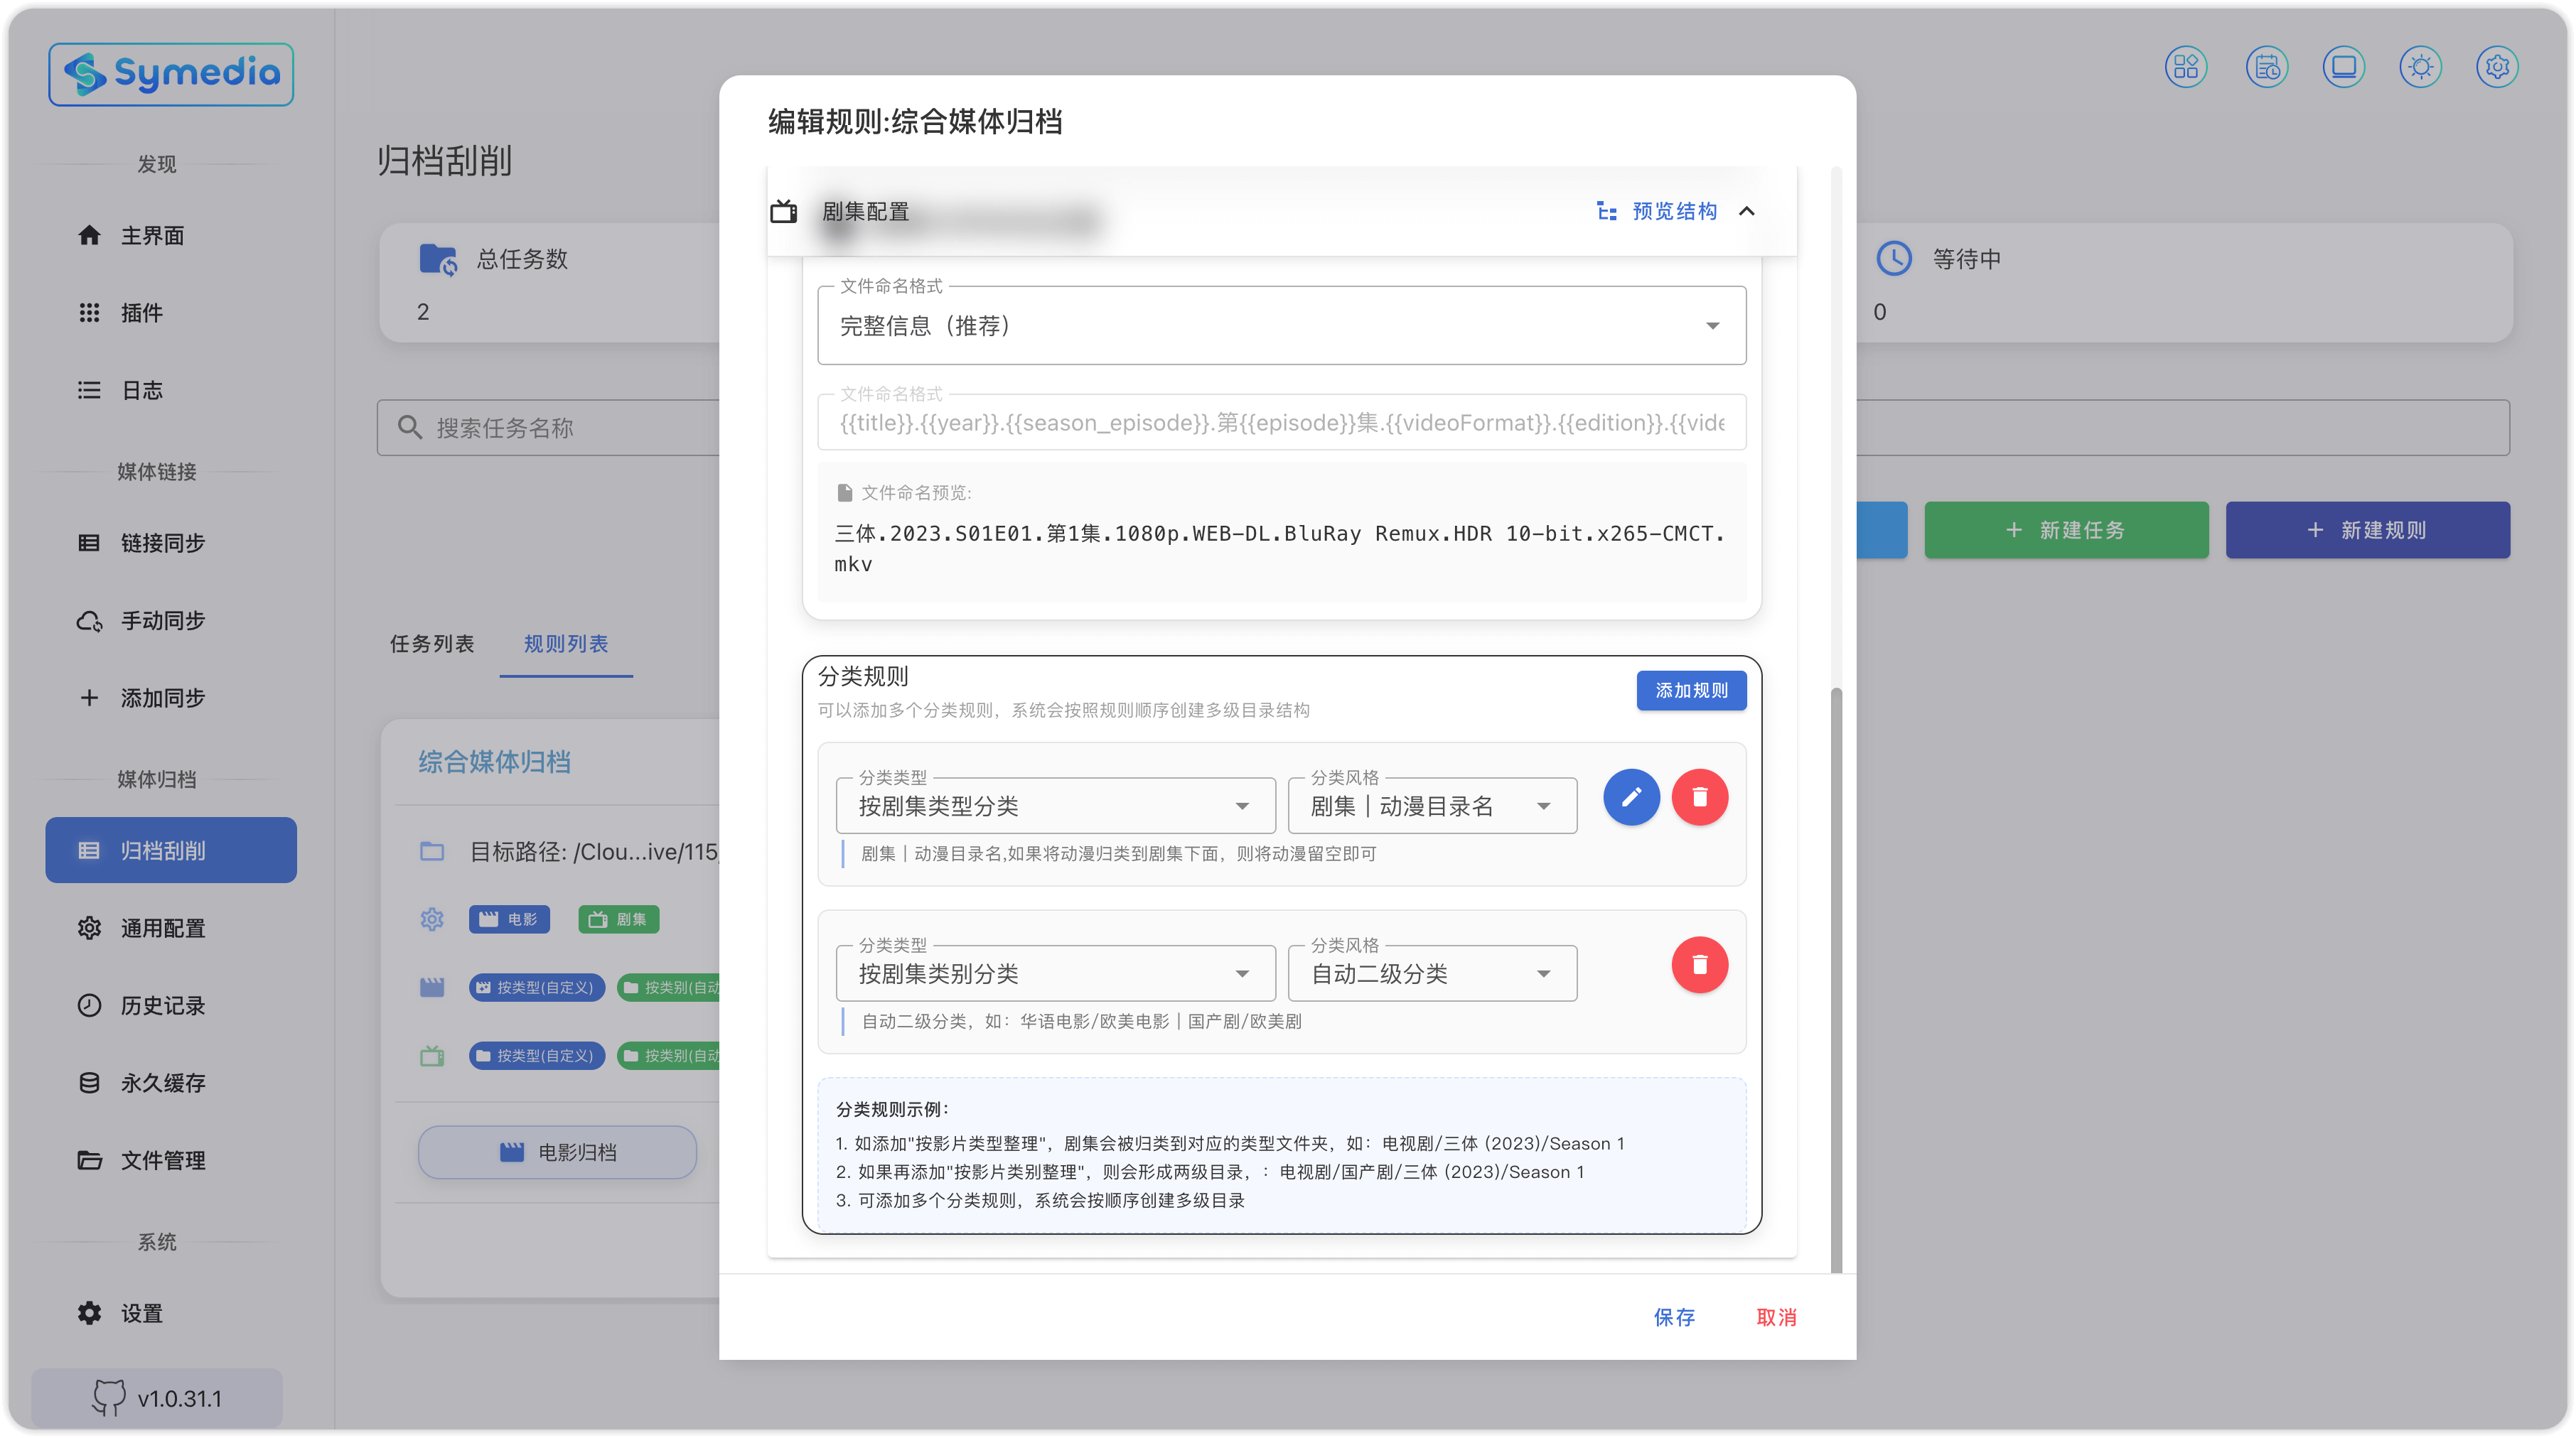Viewport: 2576px width, 1438px height.
Task: Click the folder icon beside 目标路径
Action: (432, 851)
